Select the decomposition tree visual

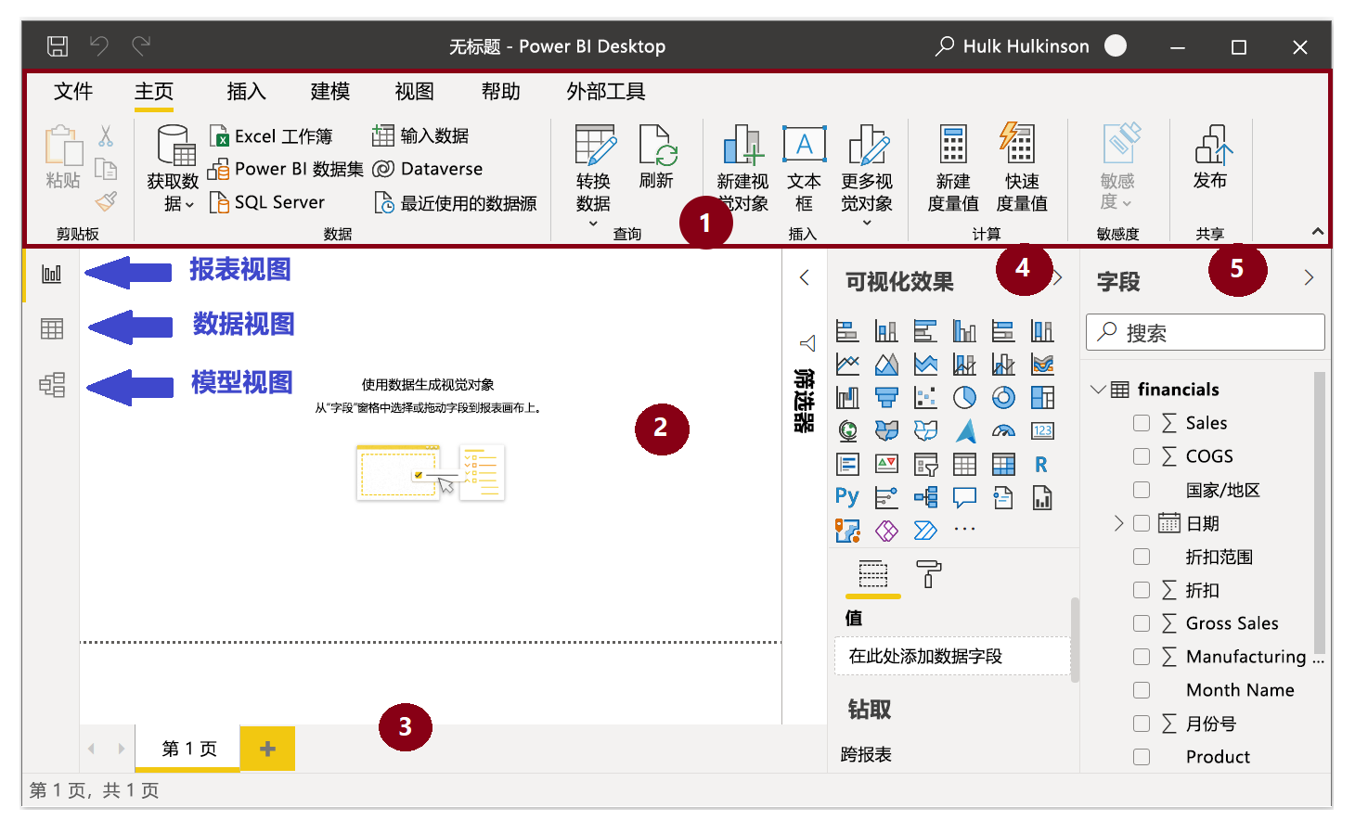pyautogui.click(x=925, y=497)
